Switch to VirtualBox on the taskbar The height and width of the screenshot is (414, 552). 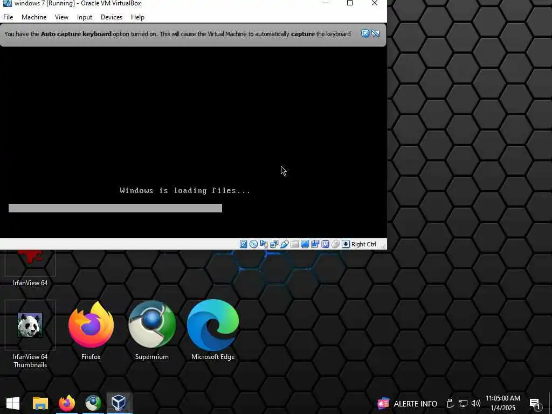pos(119,403)
